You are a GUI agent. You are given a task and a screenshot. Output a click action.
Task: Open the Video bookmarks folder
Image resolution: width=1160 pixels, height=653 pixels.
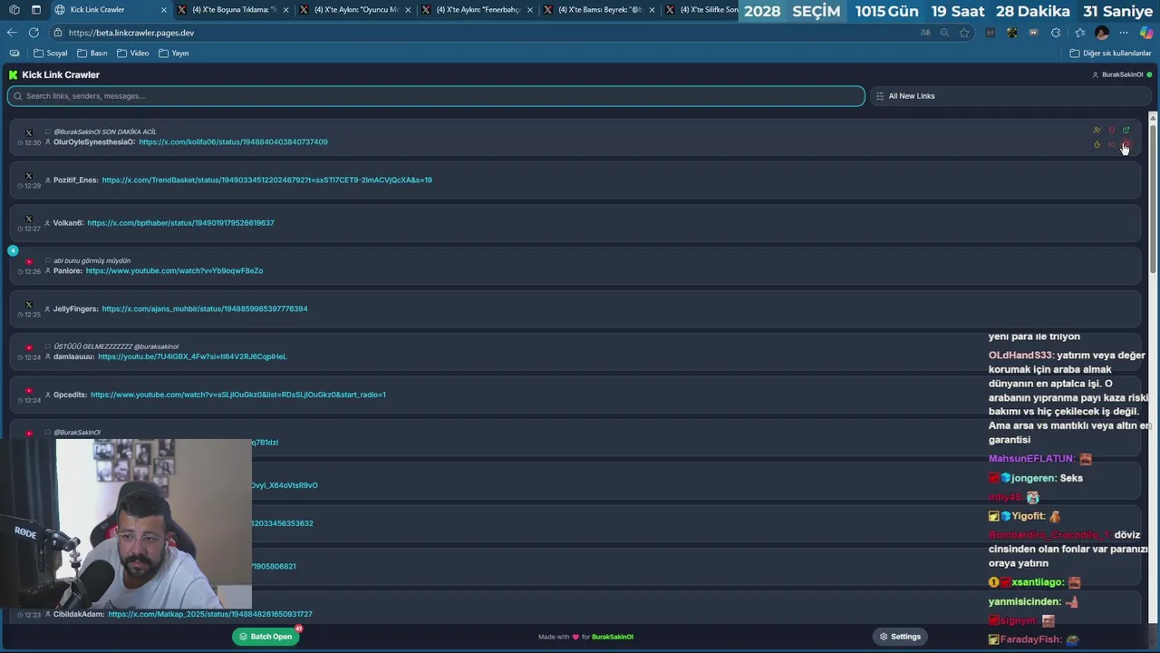pyautogui.click(x=132, y=53)
